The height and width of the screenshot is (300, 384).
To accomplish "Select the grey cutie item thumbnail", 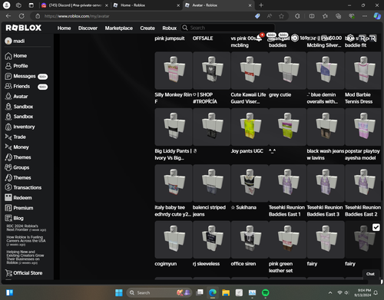I will pyautogui.click(x=287, y=71).
